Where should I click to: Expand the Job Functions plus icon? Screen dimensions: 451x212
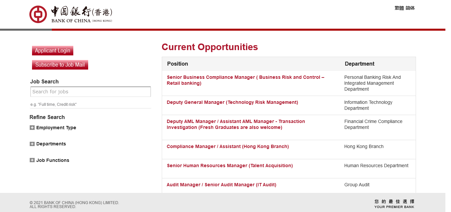point(32,161)
